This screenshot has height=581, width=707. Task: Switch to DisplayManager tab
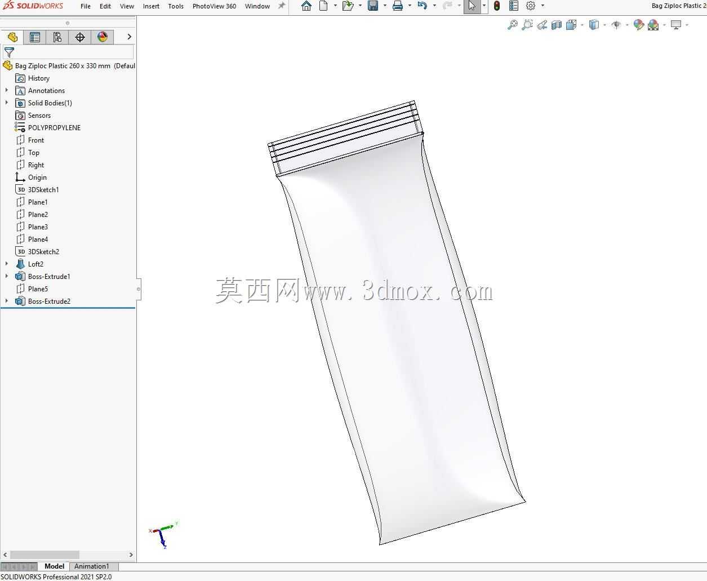coord(103,37)
